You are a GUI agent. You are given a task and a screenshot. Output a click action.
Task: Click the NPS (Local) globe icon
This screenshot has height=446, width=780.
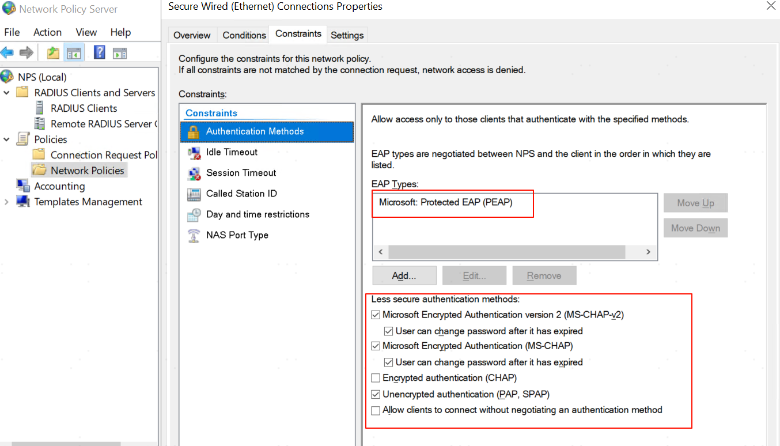pyautogui.click(x=7, y=77)
